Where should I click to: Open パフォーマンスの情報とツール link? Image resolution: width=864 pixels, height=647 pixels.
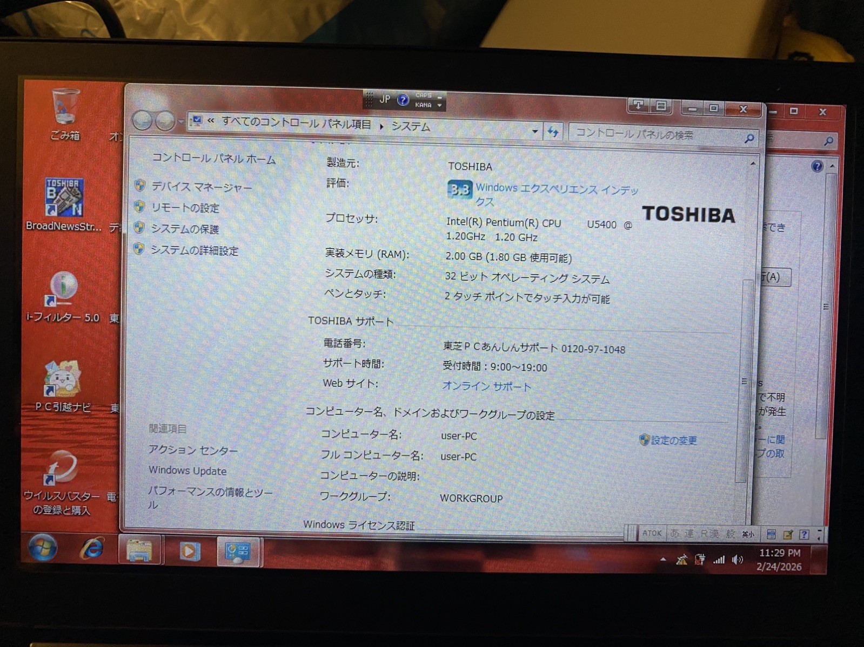[x=211, y=498]
